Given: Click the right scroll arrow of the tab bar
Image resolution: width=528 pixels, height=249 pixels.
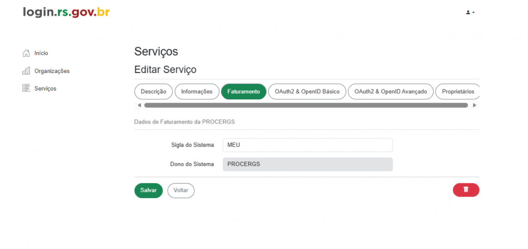Looking at the screenshot, I should 474,105.
